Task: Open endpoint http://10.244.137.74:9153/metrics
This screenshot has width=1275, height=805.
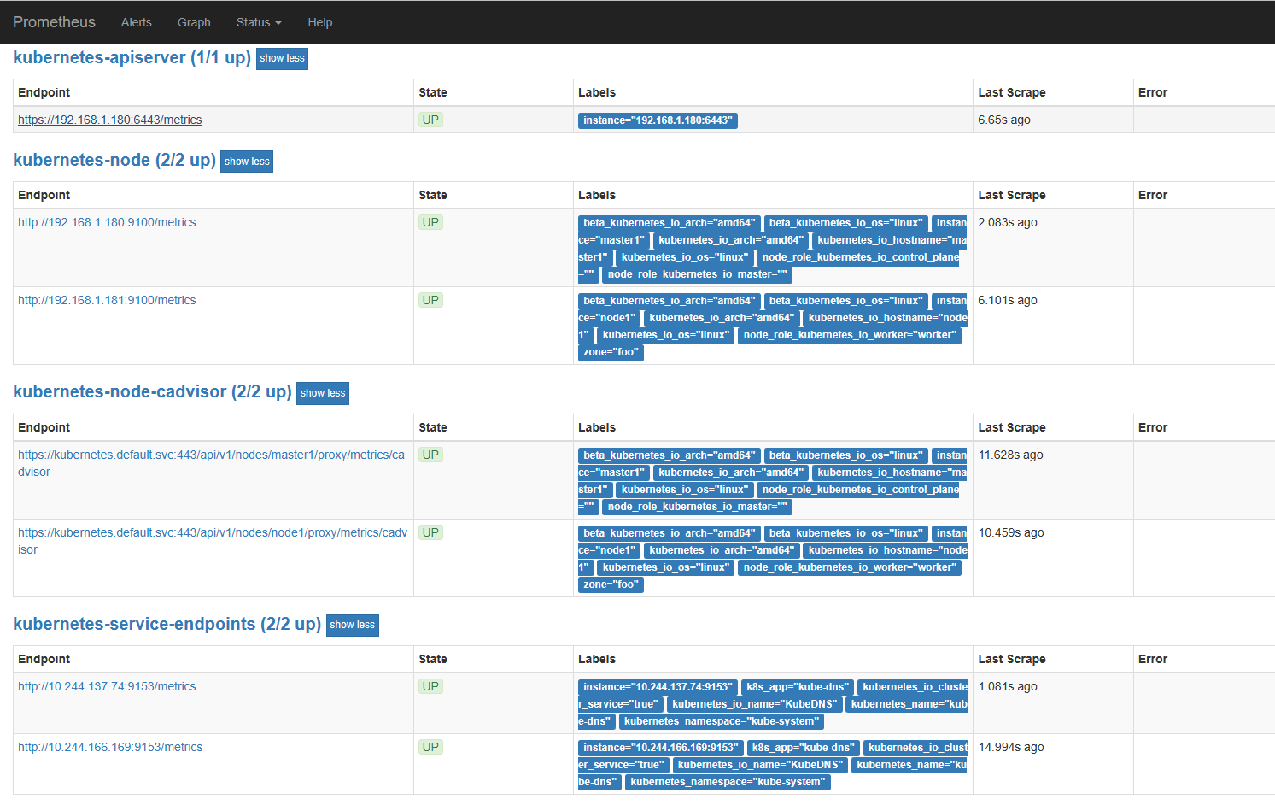Action: coord(107,686)
